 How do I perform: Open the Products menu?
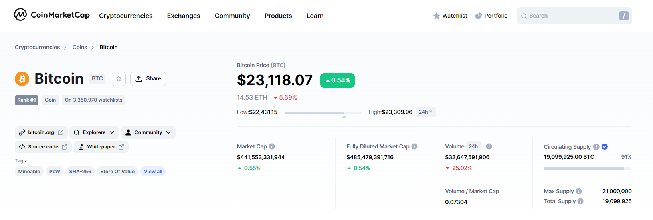point(278,16)
